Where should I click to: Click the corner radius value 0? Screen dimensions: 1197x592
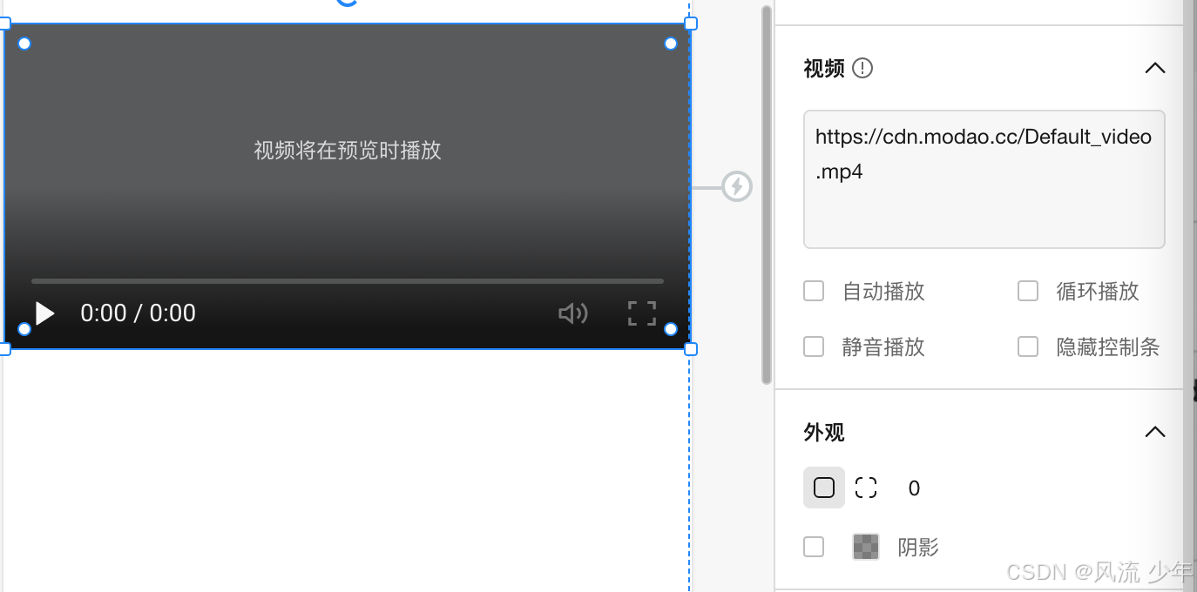(x=914, y=488)
